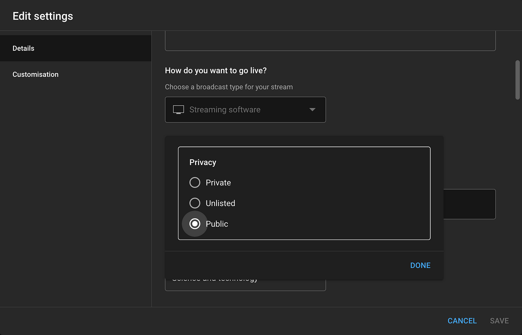Screen dimensions: 522x335
Task: Expand the broadcast type dropdown arrow
Action: pyautogui.click(x=312, y=110)
